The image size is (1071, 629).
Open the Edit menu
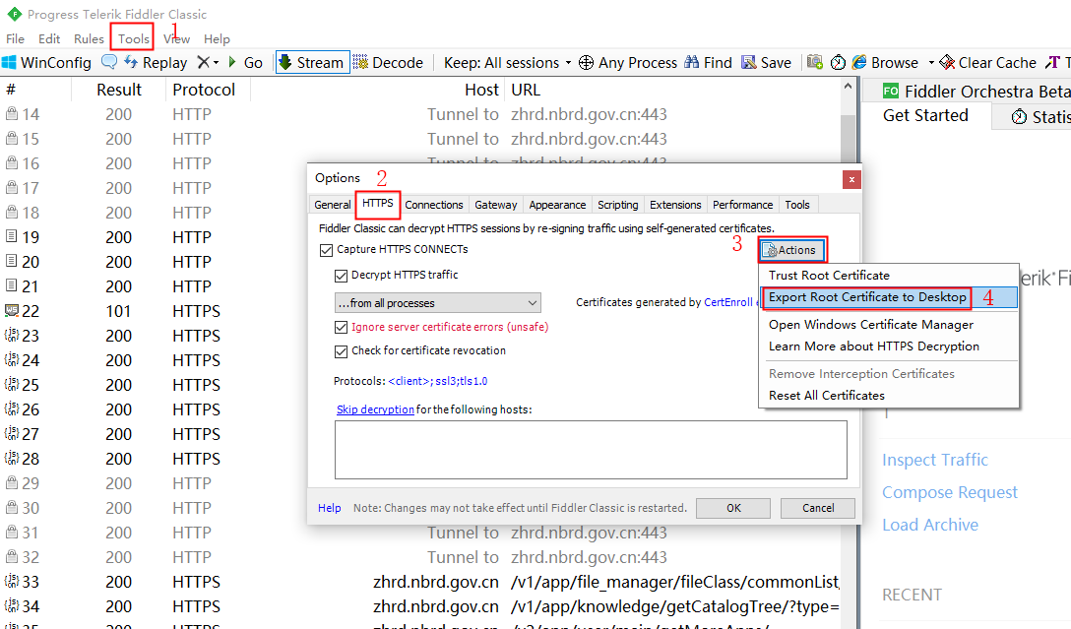click(49, 39)
